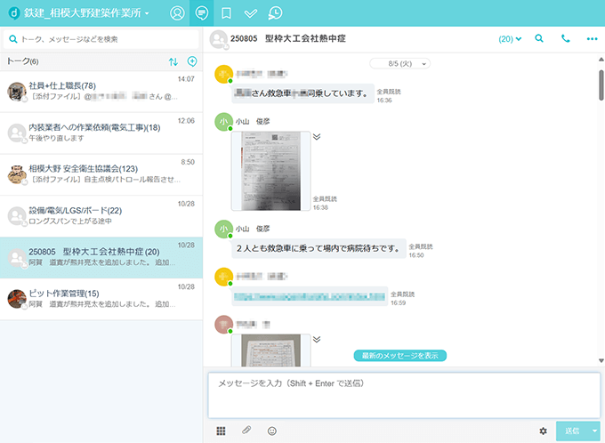Open the contacts icon in top bar
This screenshot has height=443, width=605.
coord(177,13)
